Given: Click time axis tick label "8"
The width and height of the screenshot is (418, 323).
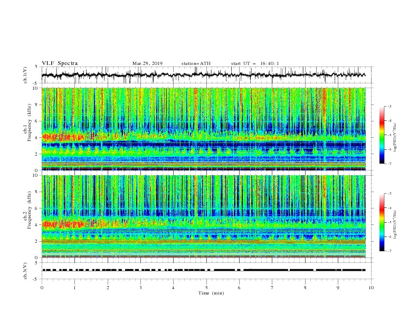Looking at the screenshot, I should 305,288.
